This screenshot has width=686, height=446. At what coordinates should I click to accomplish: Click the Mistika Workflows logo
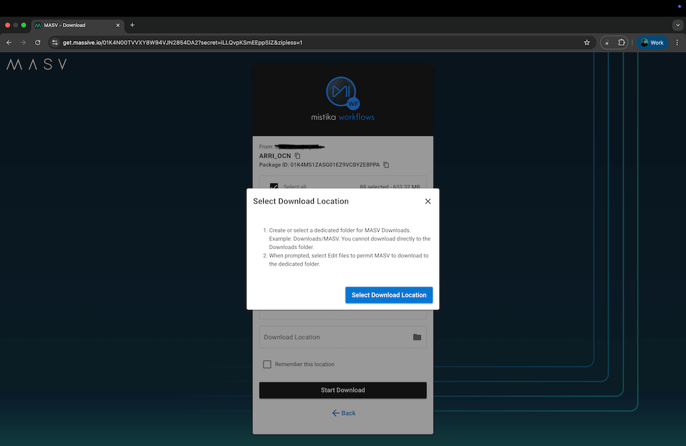point(342,99)
